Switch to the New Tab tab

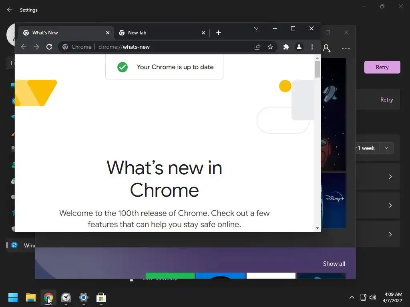(162, 33)
